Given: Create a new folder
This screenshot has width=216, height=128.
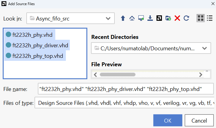Looking at the screenshot, I should tap(168, 18).
